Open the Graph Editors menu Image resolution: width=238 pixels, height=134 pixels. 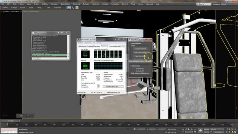(65, 4)
